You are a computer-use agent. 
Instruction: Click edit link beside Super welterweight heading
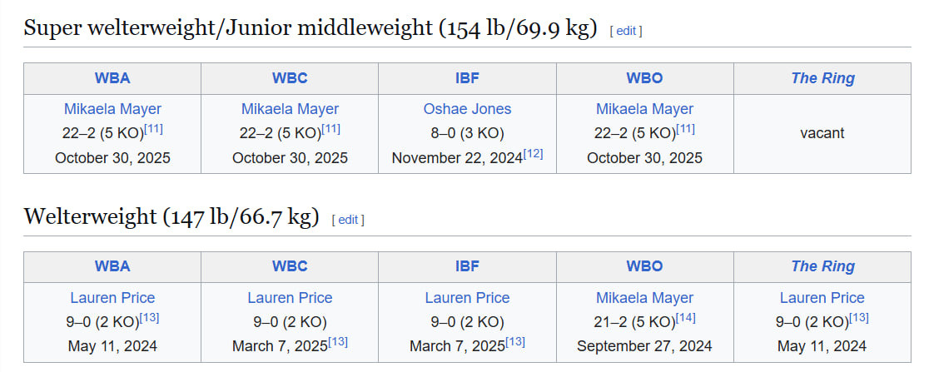[626, 31]
